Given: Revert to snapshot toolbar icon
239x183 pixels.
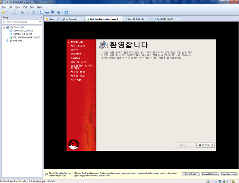Looking at the screenshot, I should click(x=28, y=12).
